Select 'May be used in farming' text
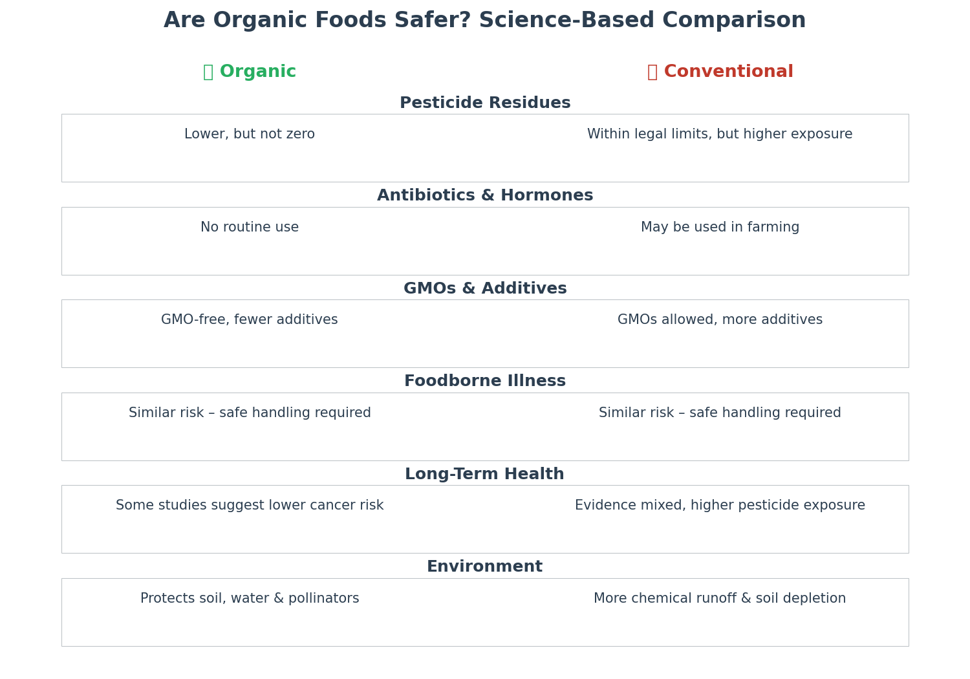 click(720, 228)
